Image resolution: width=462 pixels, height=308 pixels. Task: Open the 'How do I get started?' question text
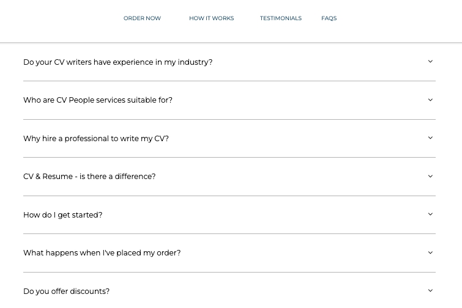[63, 215]
